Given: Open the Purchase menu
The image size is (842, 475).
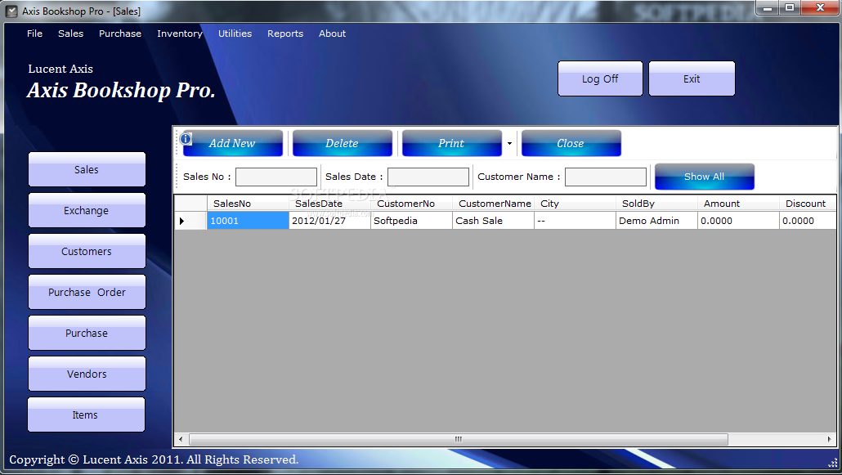Looking at the screenshot, I should coord(119,34).
